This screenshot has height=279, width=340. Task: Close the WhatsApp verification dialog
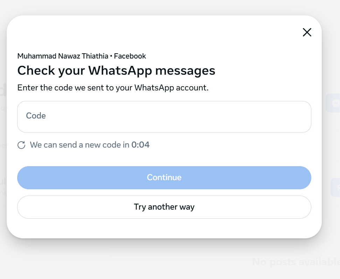coord(307,32)
